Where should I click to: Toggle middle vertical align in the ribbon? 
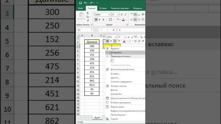pos(135,14)
